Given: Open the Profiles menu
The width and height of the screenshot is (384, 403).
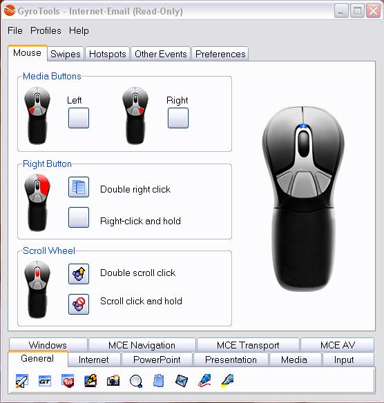Looking at the screenshot, I should 46,30.
